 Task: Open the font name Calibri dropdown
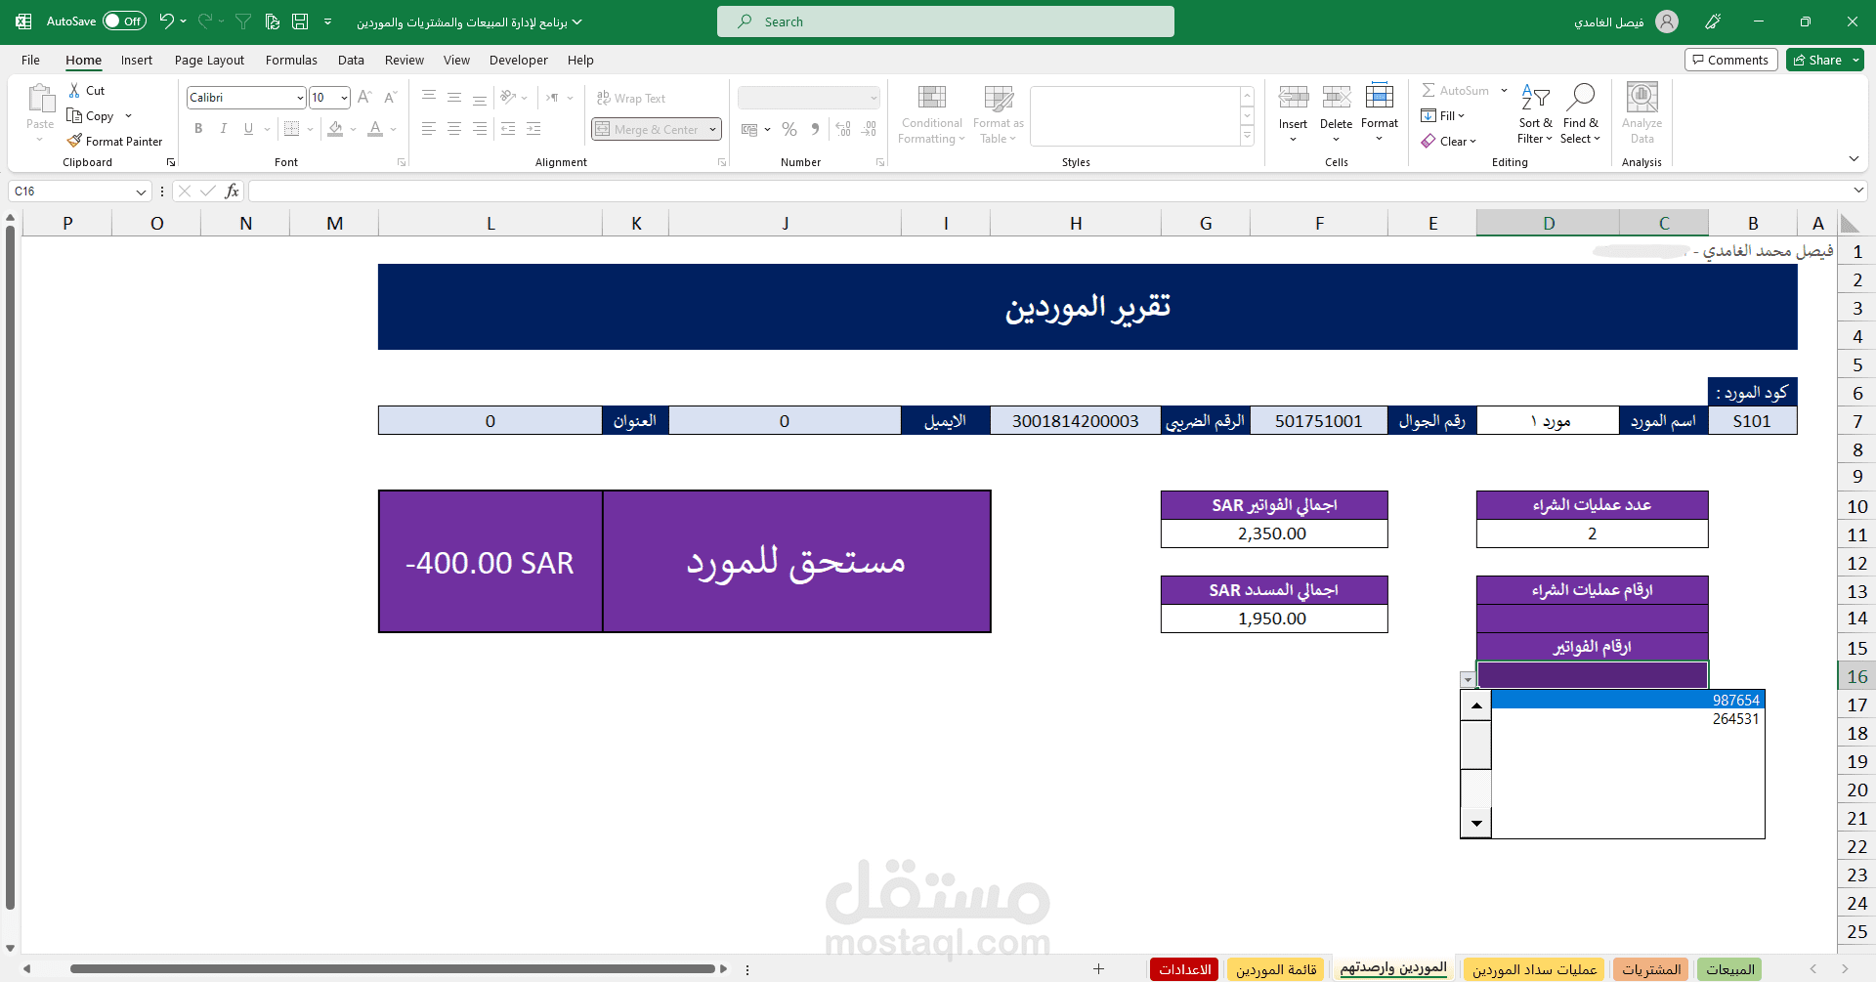click(300, 98)
